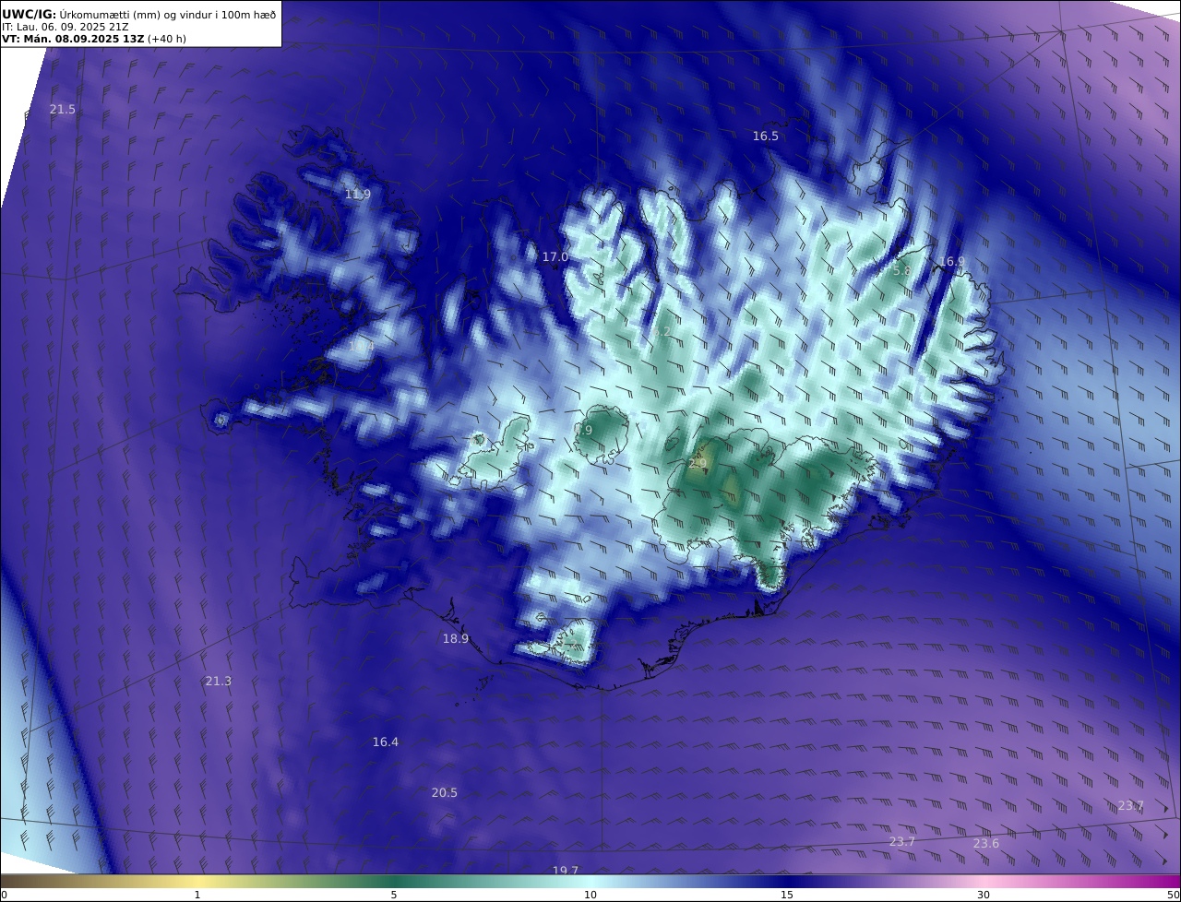Click the 16.5 value label off the north coast
This screenshot has height=902, width=1181.
click(766, 136)
